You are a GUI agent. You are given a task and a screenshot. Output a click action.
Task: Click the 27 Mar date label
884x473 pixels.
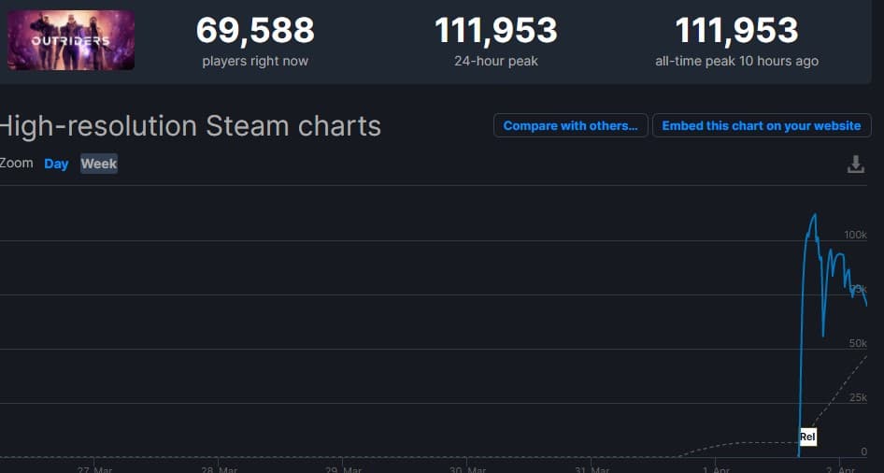(94, 469)
